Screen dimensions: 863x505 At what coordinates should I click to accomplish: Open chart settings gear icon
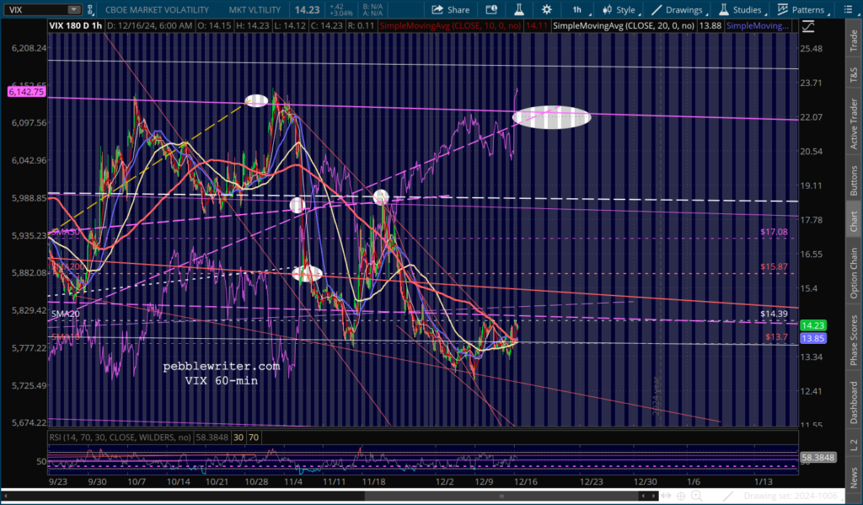click(x=547, y=9)
